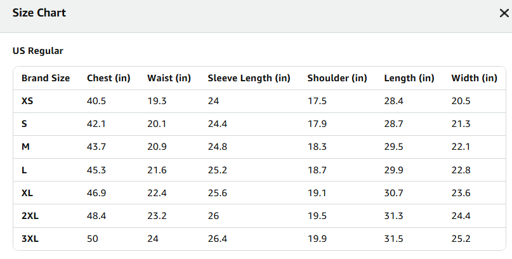The width and height of the screenshot is (512, 259).
Task: Select the 2XL size row label
Action: click(30, 216)
